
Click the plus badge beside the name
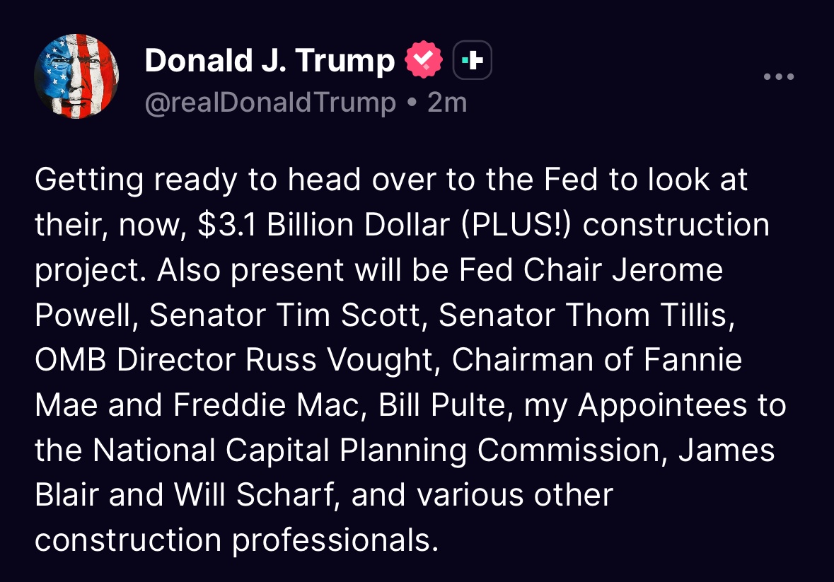(x=472, y=62)
